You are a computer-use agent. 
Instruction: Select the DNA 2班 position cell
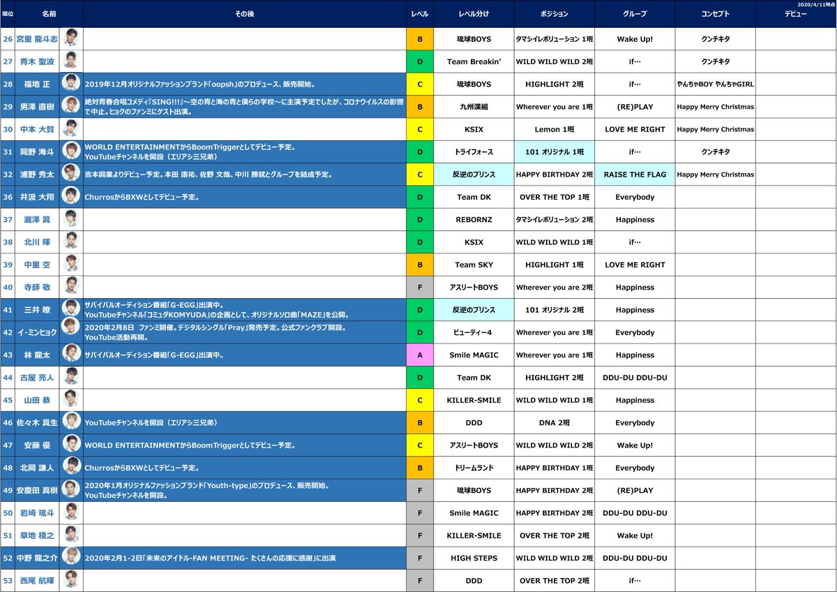pyautogui.click(x=555, y=422)
